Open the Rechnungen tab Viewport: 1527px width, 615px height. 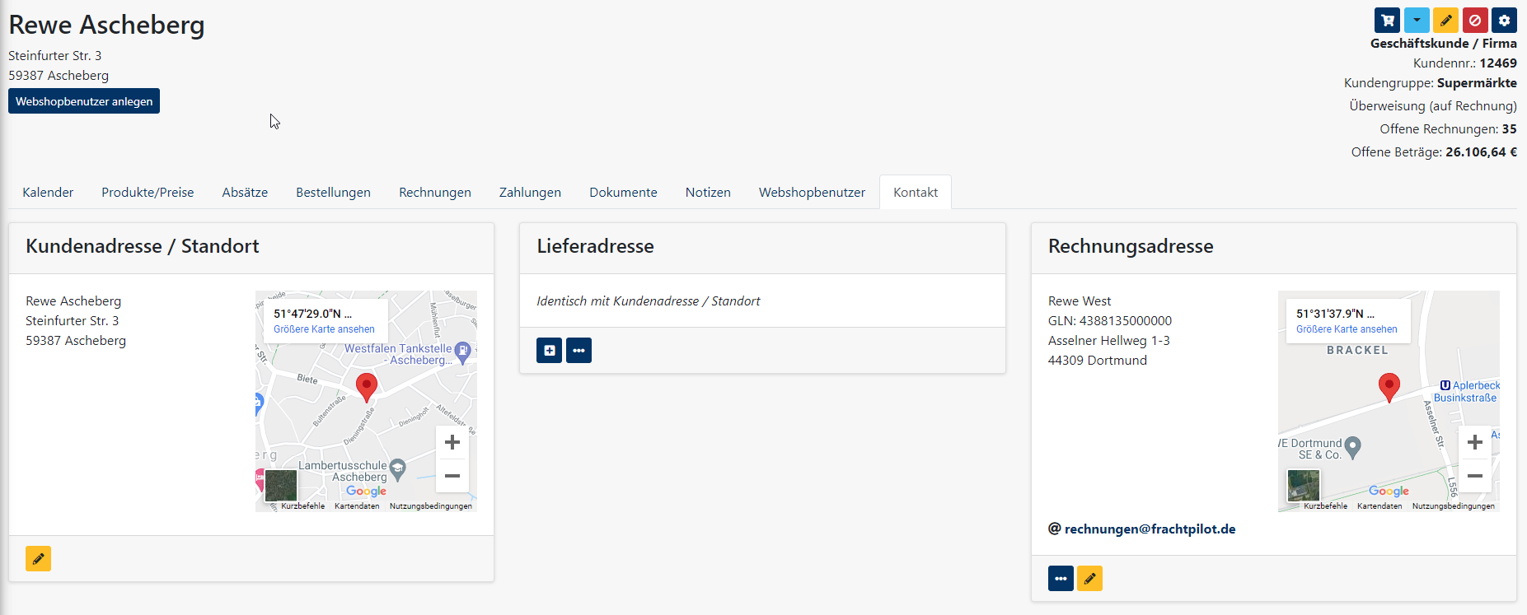(x=435, y=192)
